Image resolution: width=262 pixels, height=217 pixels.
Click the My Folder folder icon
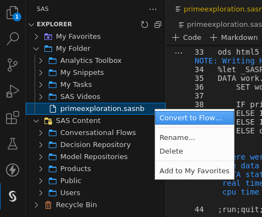(48, 49)
